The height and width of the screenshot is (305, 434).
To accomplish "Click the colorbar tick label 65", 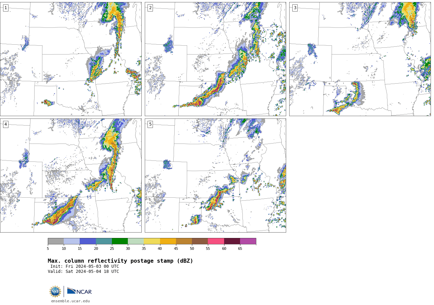I will 240,249.
